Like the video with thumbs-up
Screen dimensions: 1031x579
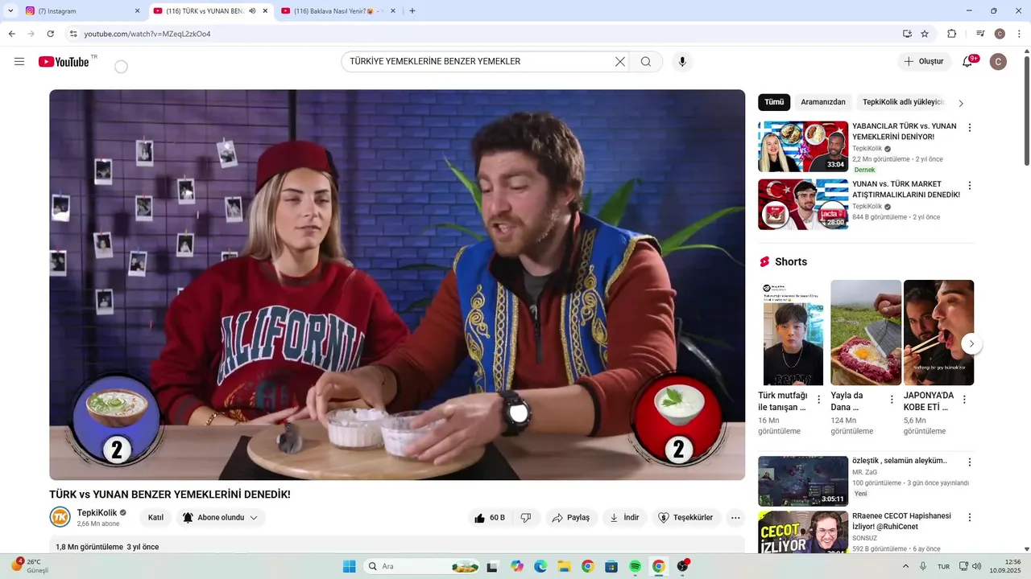489,518
